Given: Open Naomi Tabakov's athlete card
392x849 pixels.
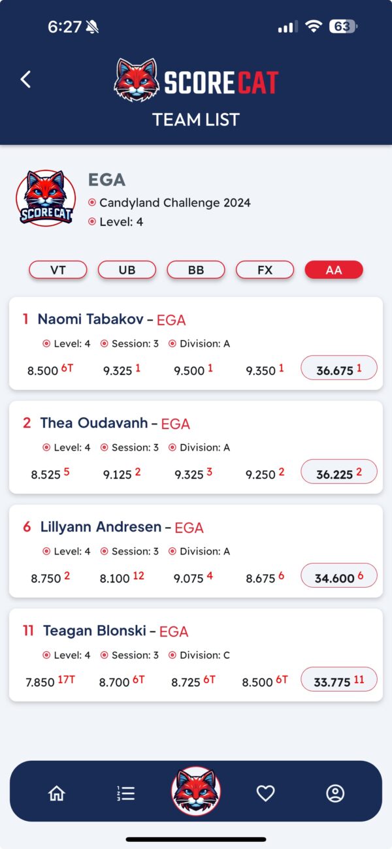Looking at the screenshot, I should tap(196, 344).
